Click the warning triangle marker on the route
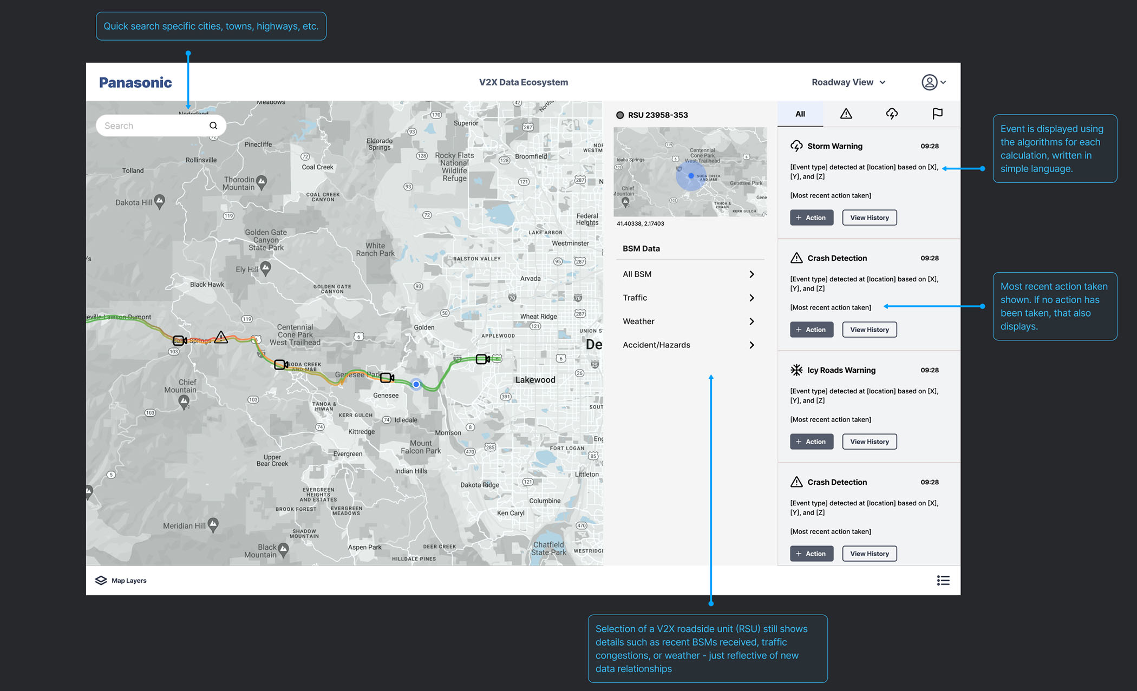This screenshot has width=1137, height=691. [x=221, y=338]
